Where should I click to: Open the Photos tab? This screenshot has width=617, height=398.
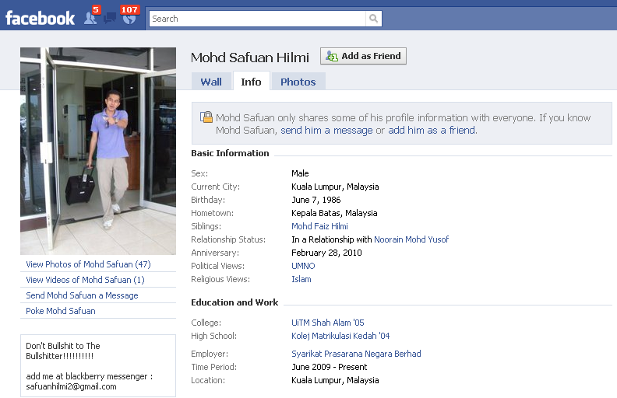point(298,82)
